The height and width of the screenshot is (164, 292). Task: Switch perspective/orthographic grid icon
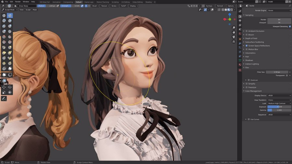(x=234, y=42)
